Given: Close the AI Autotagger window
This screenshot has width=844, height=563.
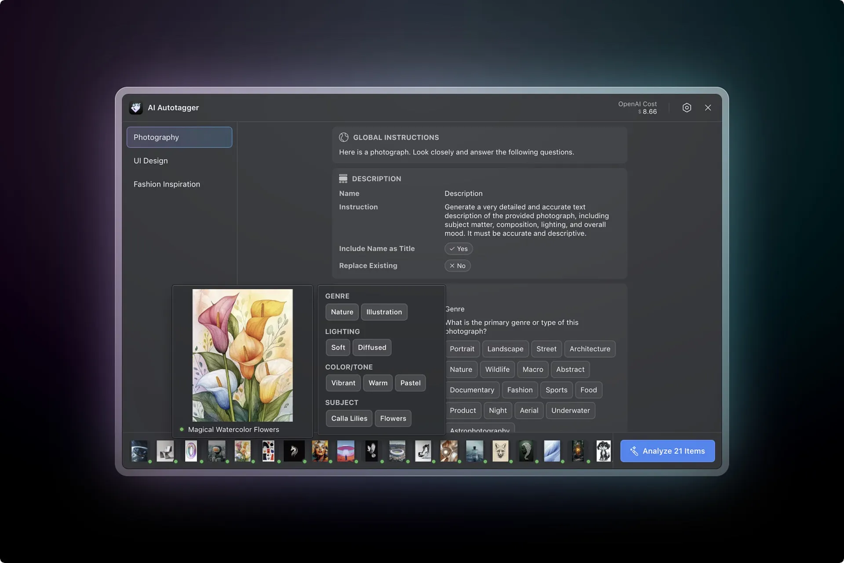Looking at the screenshot, I should [x=708, y=108].
